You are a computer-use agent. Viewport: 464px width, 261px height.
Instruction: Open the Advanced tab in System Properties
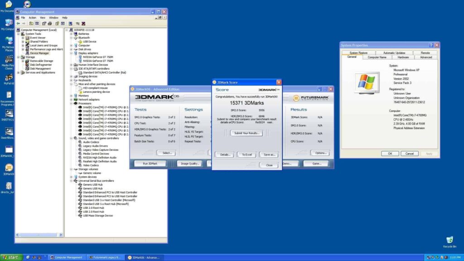(426, 57)
